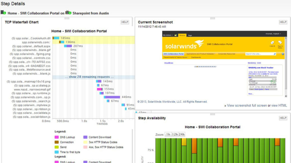Open HELP for Current Screenshot panel

click(283, 22)
